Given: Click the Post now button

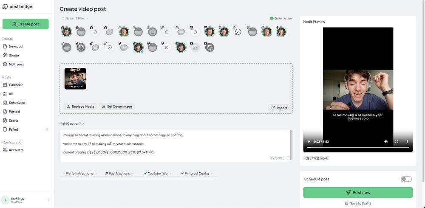Looking at the screenshot, I should click(358, 192).
